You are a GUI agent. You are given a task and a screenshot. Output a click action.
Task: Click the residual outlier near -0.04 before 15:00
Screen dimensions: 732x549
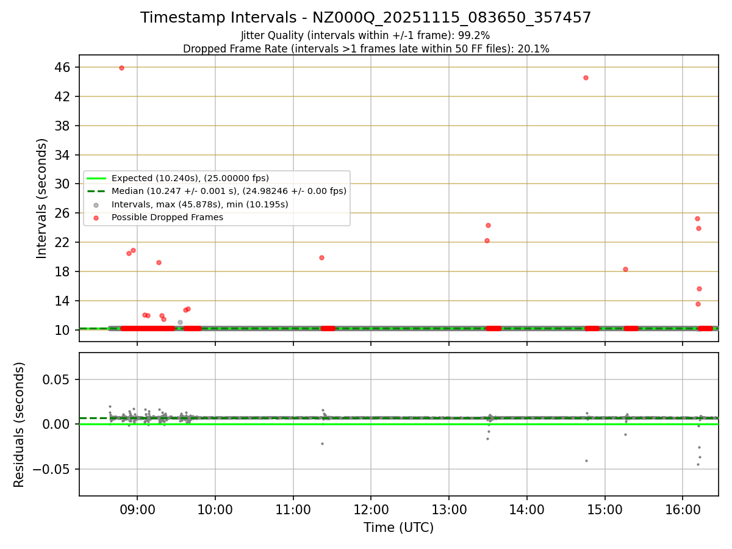pyautogui.click(x=586, y=461)
